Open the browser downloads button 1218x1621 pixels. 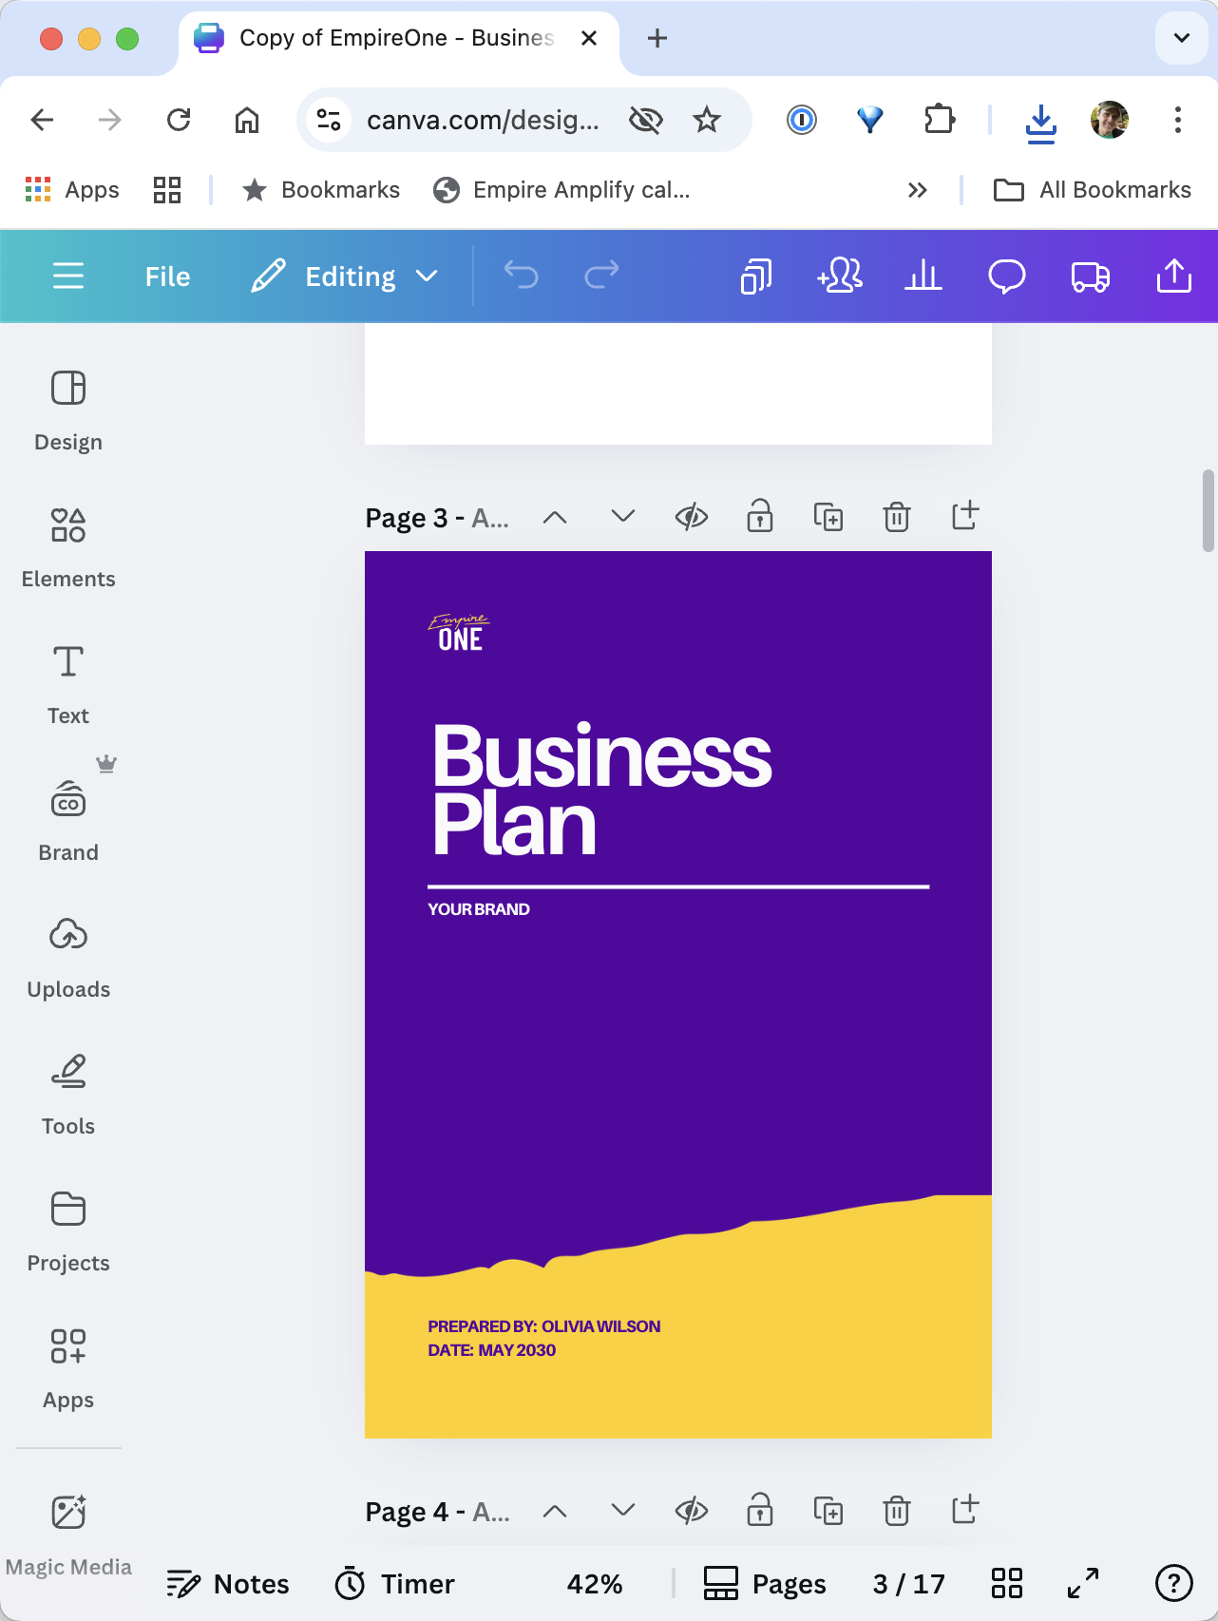pos(1041,122)
